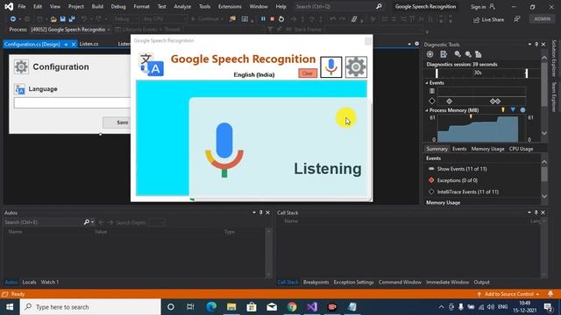561x315 pixels.
Task: Open the File menu
Action: [x=21, y=6]
